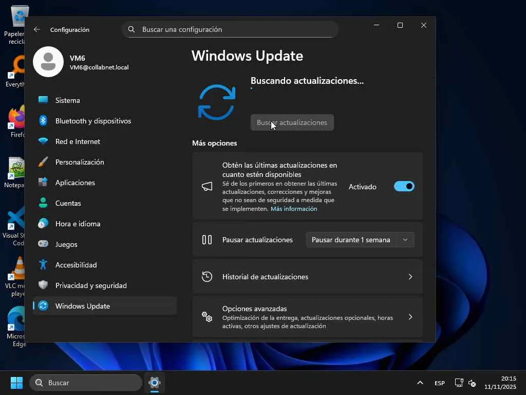This screenshot has height=395, width=526.
Task: Click the Buscar una configuración field
Action: [230, 29]
